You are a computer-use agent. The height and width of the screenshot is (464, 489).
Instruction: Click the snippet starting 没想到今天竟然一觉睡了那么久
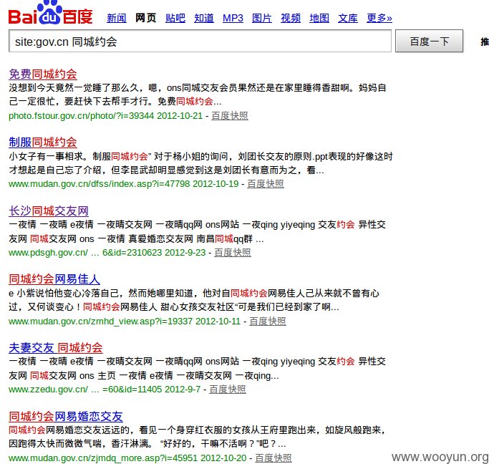(x=198, y=95)
